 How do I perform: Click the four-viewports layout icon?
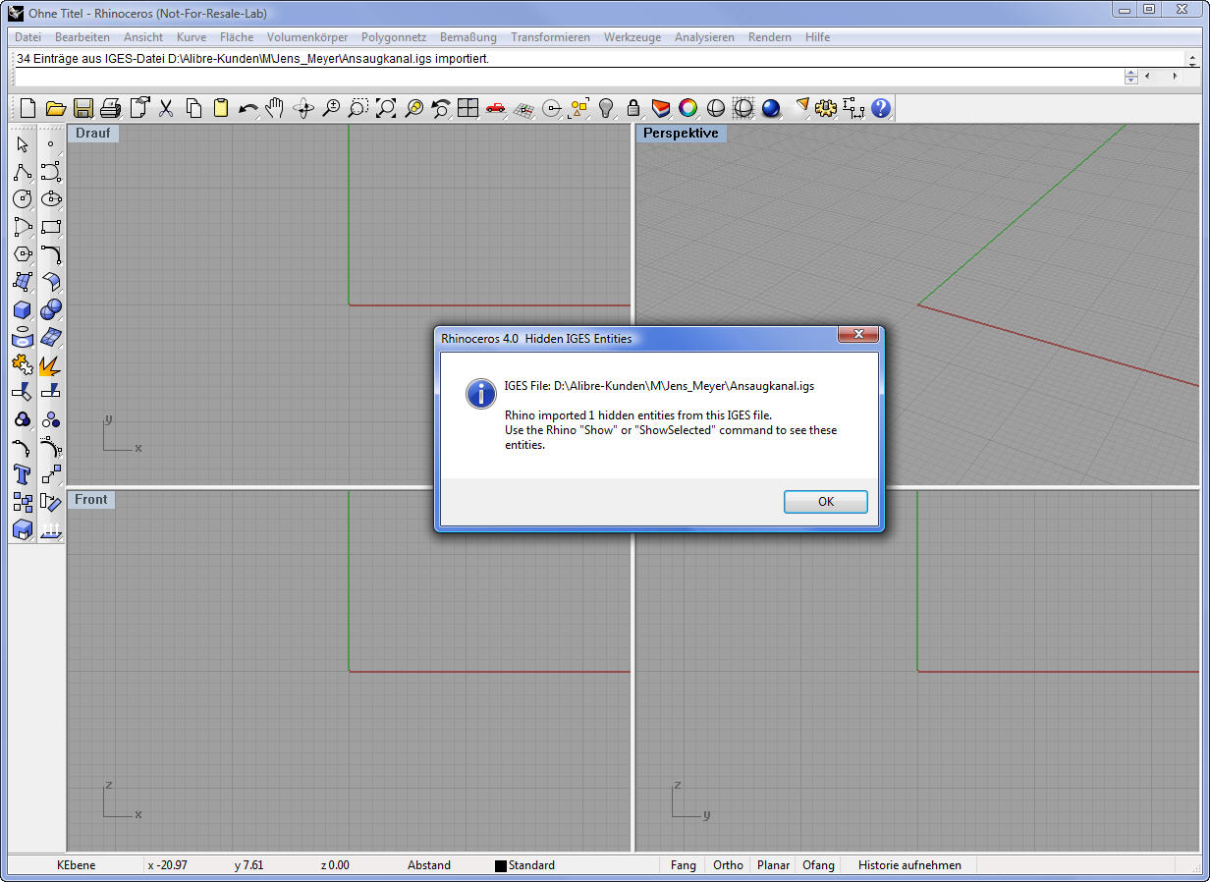tap(467, 108)
